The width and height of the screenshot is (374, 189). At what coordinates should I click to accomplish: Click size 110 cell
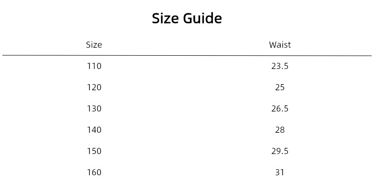pyautogui.click(x=94, y=66)
